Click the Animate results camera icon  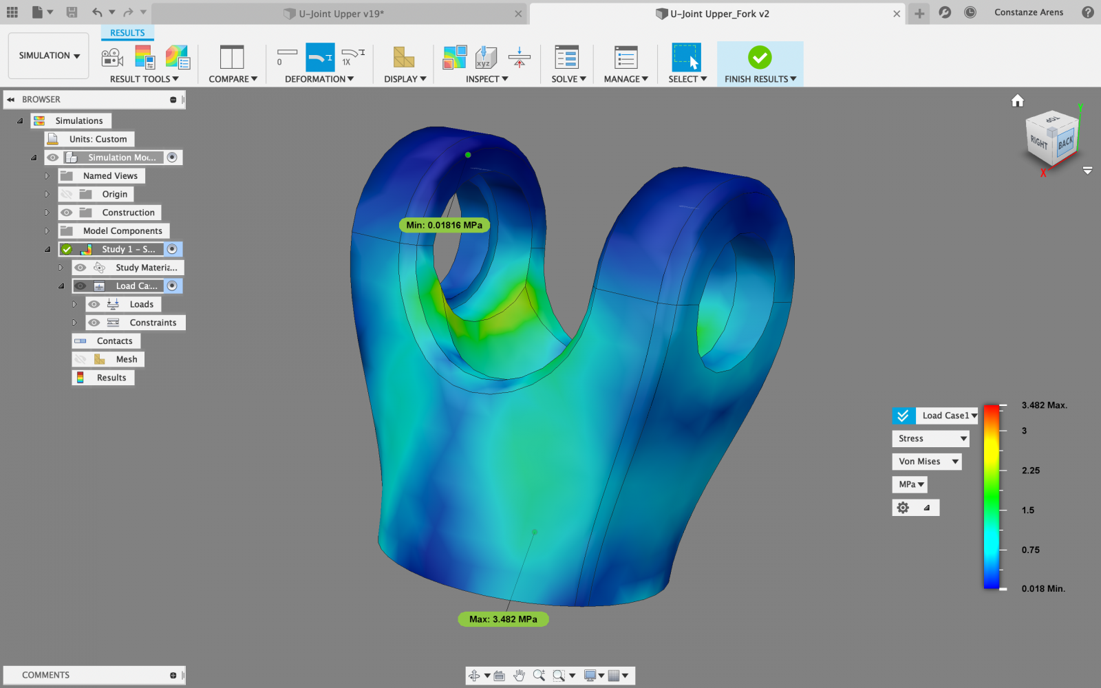coord(112,58)
